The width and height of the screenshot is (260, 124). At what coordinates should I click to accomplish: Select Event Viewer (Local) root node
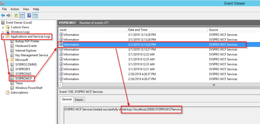(19, 23)
